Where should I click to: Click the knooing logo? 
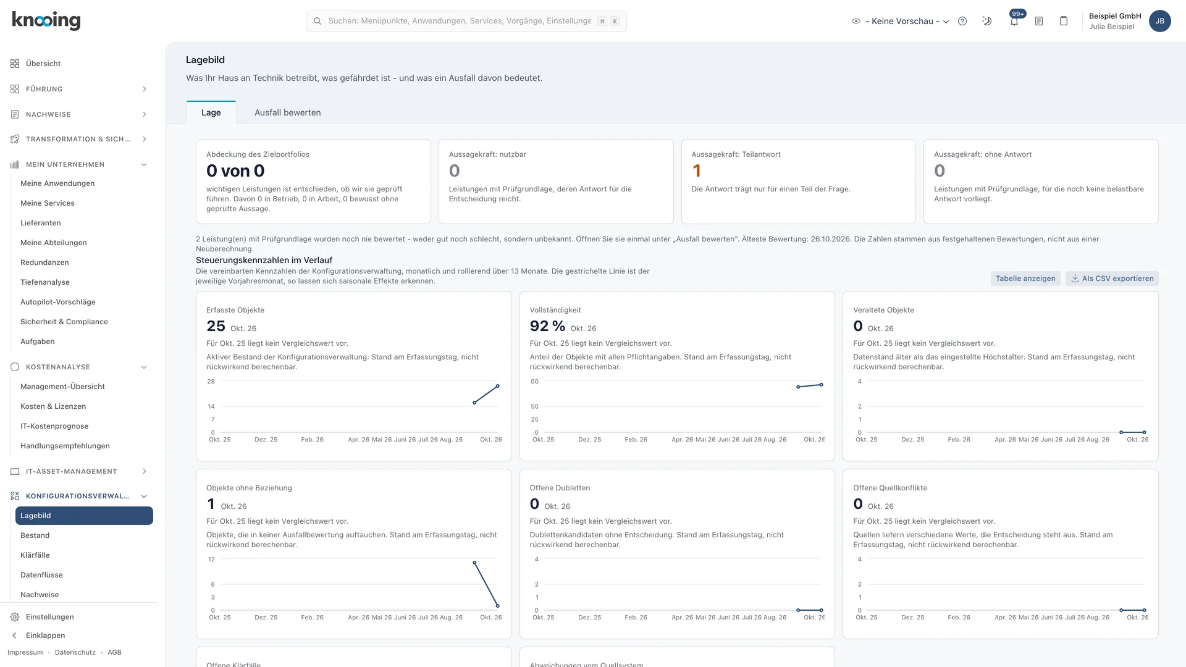tap(46, 20)
